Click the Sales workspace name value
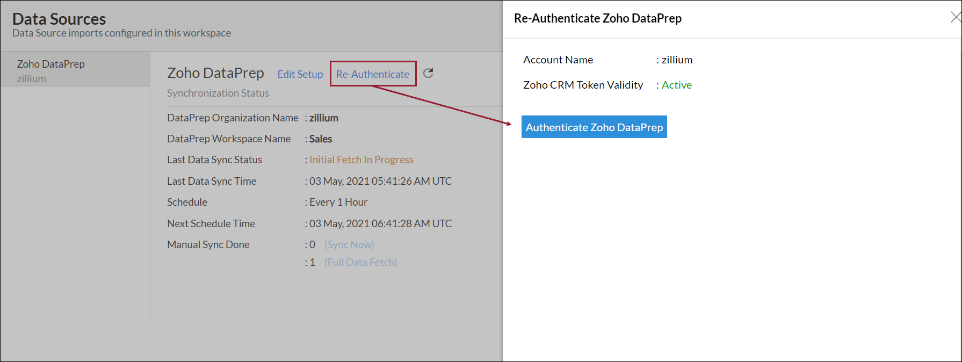 [321, 139]
